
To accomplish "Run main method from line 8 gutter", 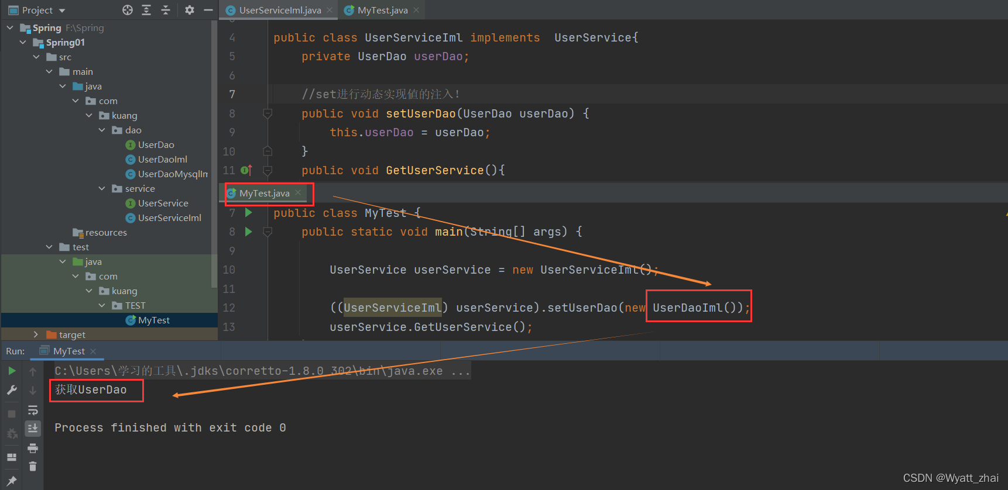I will 248,232.
